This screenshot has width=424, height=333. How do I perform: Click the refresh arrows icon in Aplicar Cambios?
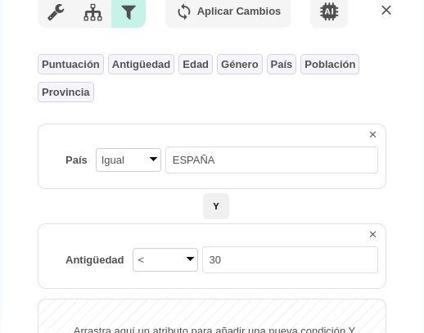tap(184, 11)
